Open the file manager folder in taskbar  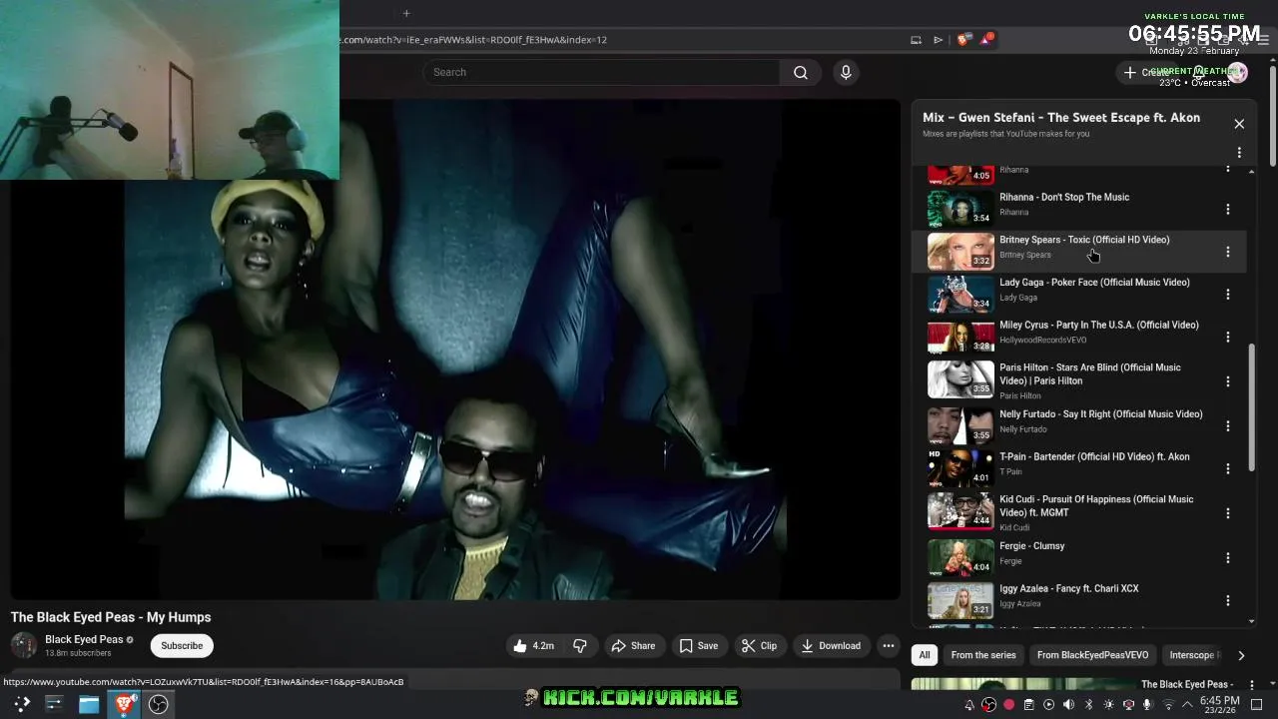click(x=89, y=704)
